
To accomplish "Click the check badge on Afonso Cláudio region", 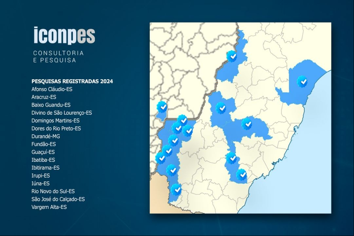I will (221, 108).
